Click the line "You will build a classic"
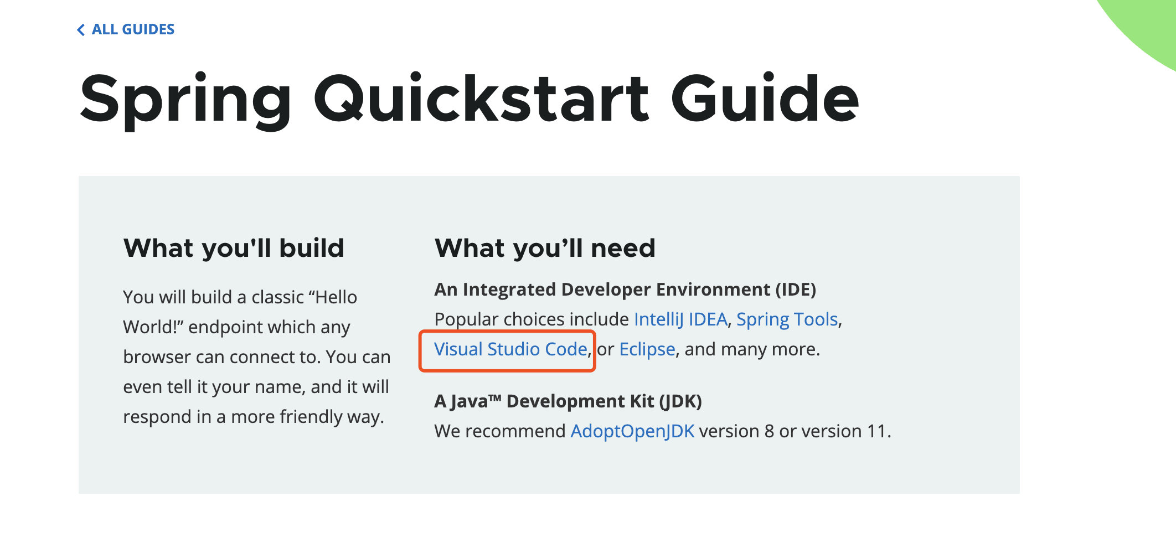This screenshot has height=558, width=1176. 240,297
